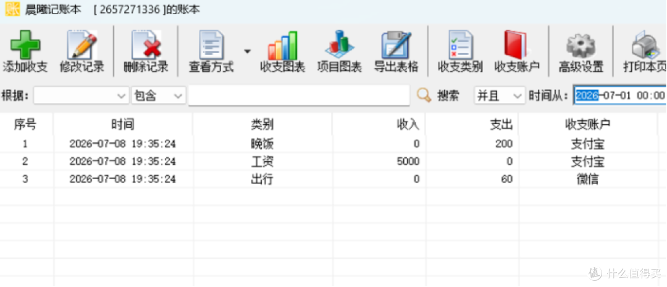Sort by the 序号 column header

25,124
